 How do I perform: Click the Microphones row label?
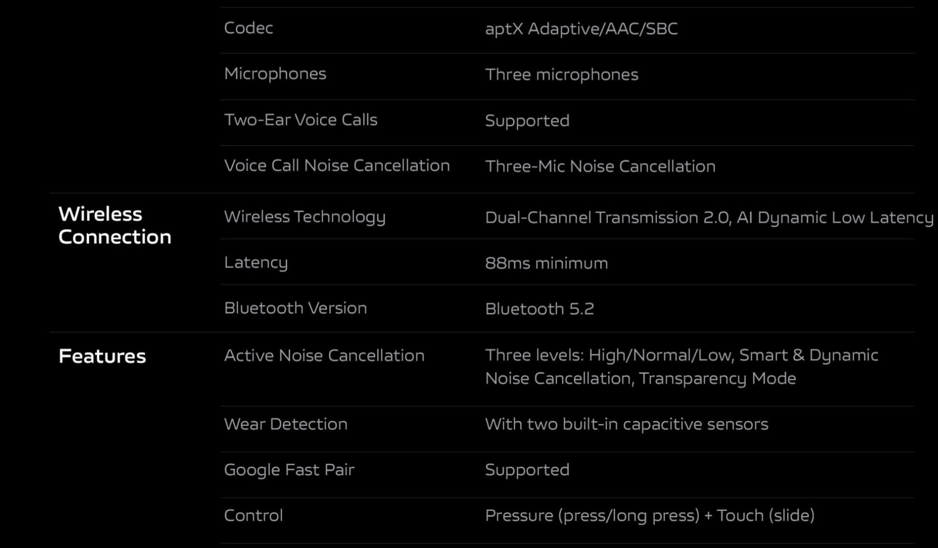(x=275, y=74)
